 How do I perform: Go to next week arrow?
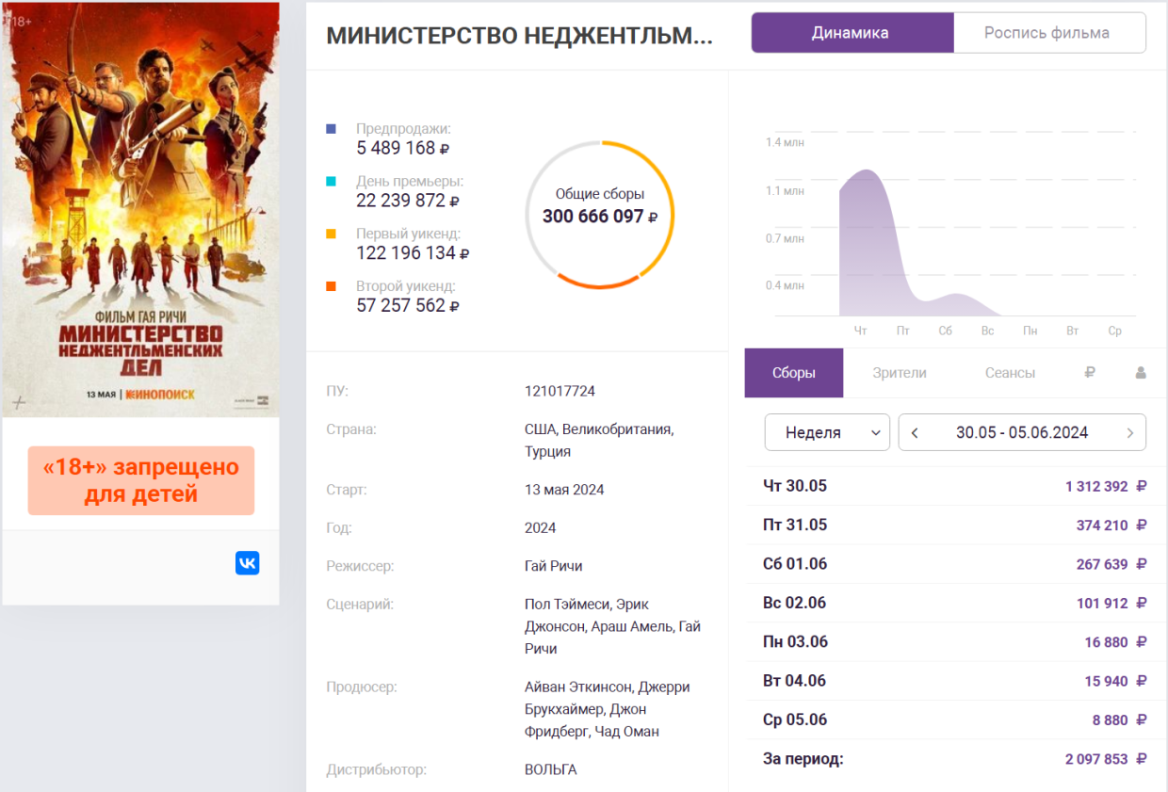tap(1130, 433)
